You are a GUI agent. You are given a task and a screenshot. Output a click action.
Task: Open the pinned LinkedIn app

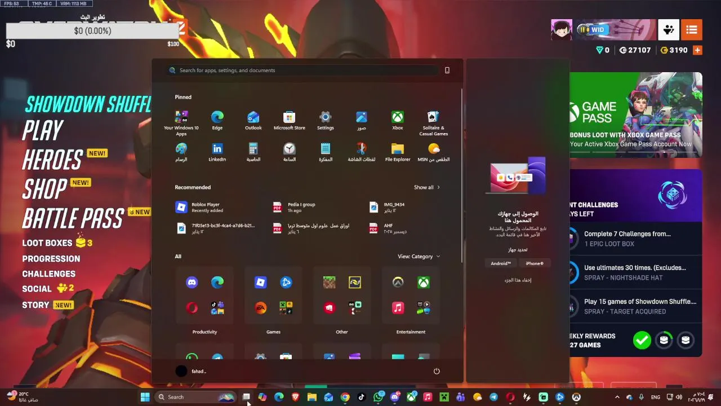[217, 152]
